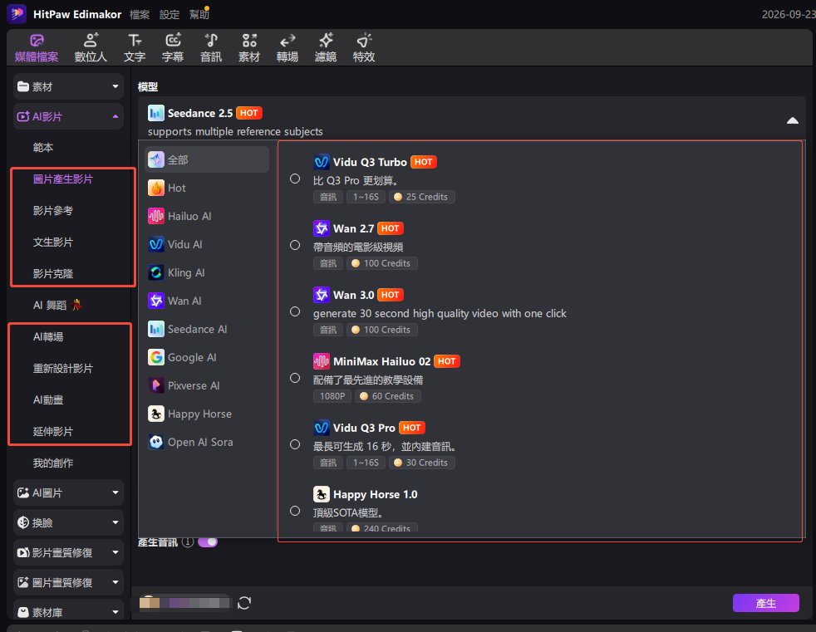The height and width of the screenshot is (632, 816).
Task: Open AI轉場 AI transitions
Action: click(x=48, y=337)
